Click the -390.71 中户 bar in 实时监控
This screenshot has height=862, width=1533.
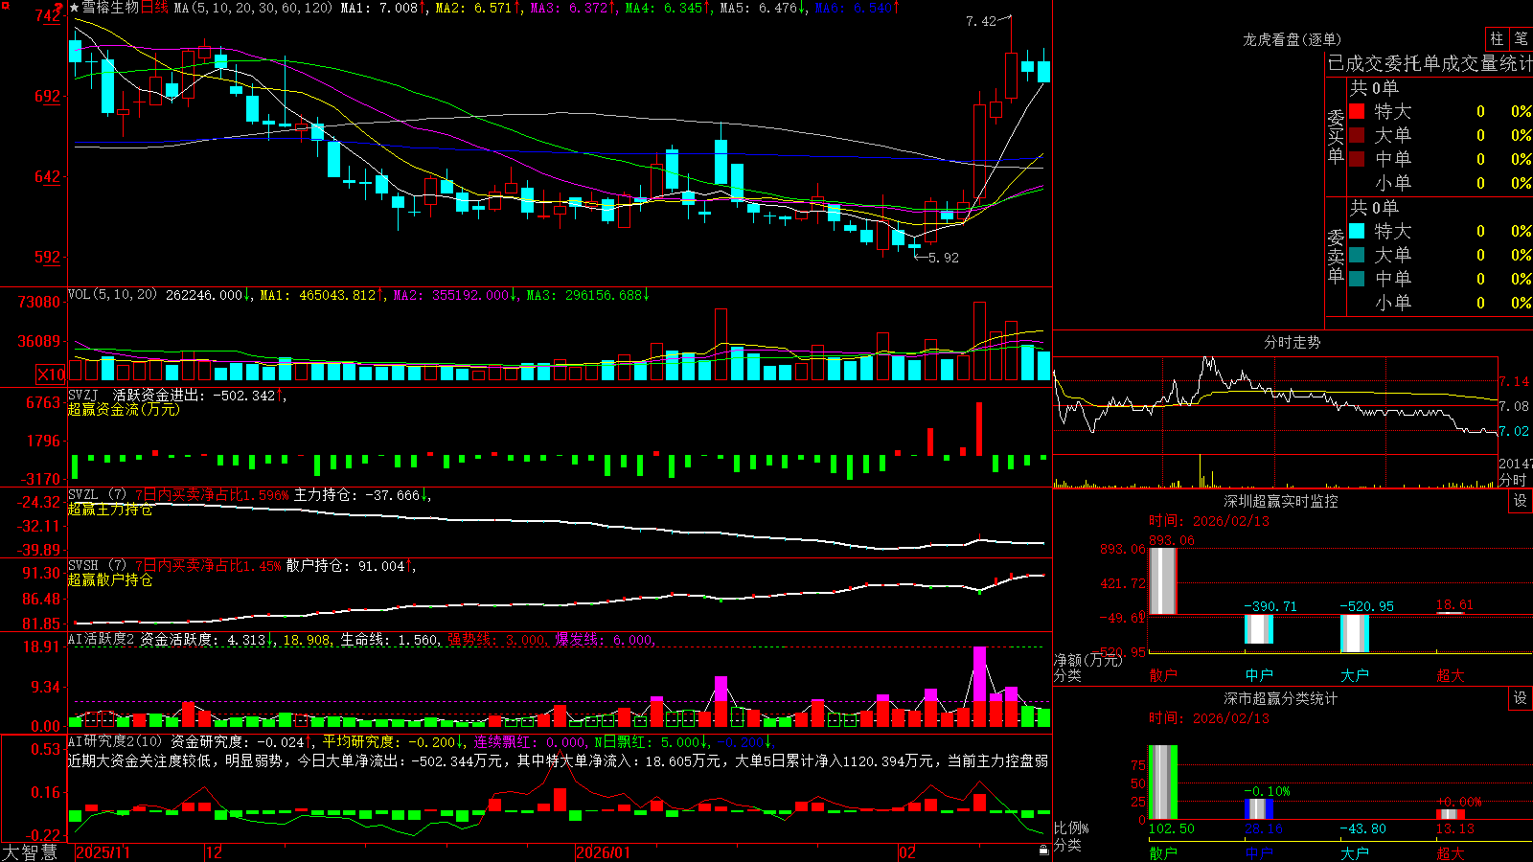click(x=1259, y=629)
